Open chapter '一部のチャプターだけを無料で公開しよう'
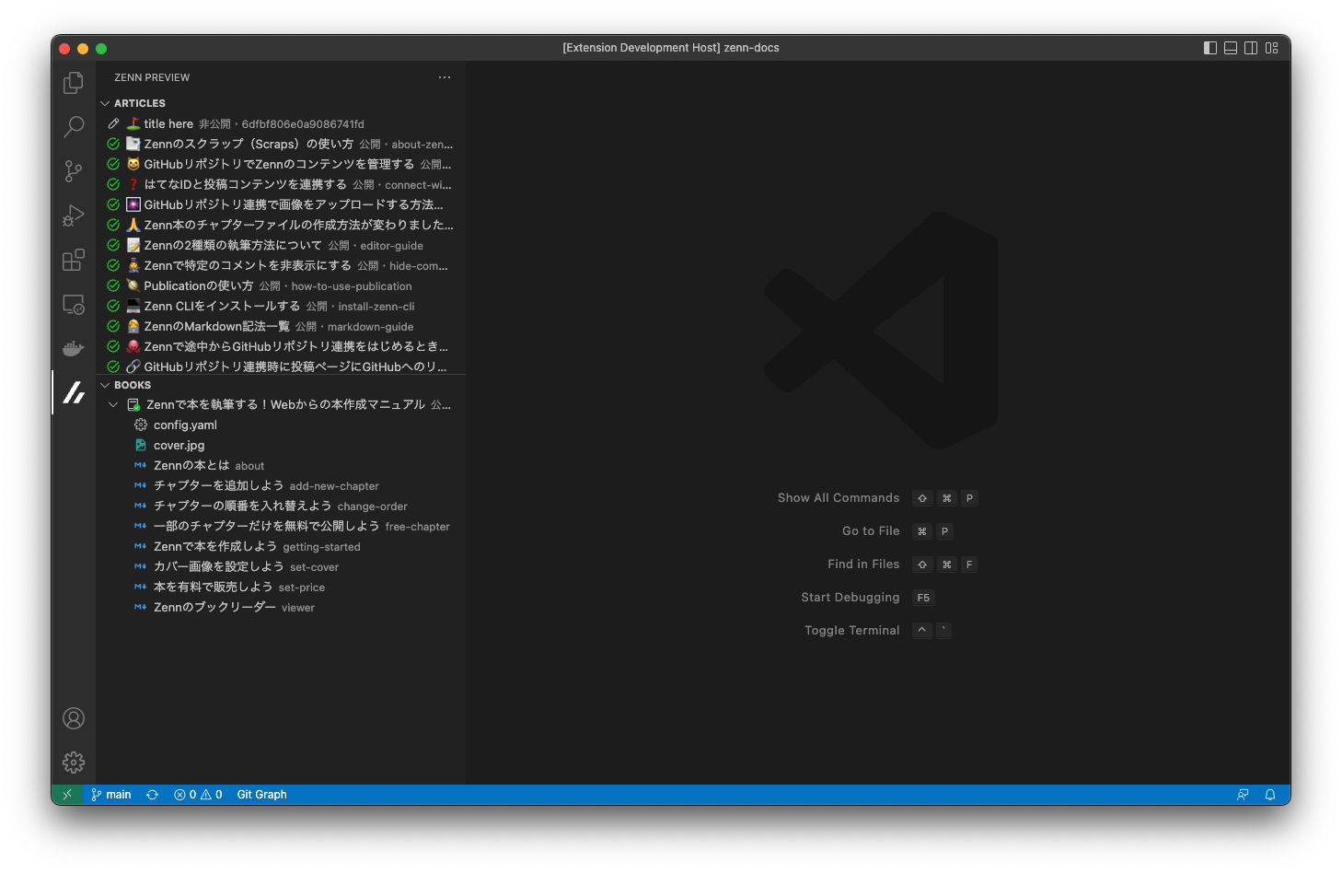 pyautogui.click(x=281, y=526)
